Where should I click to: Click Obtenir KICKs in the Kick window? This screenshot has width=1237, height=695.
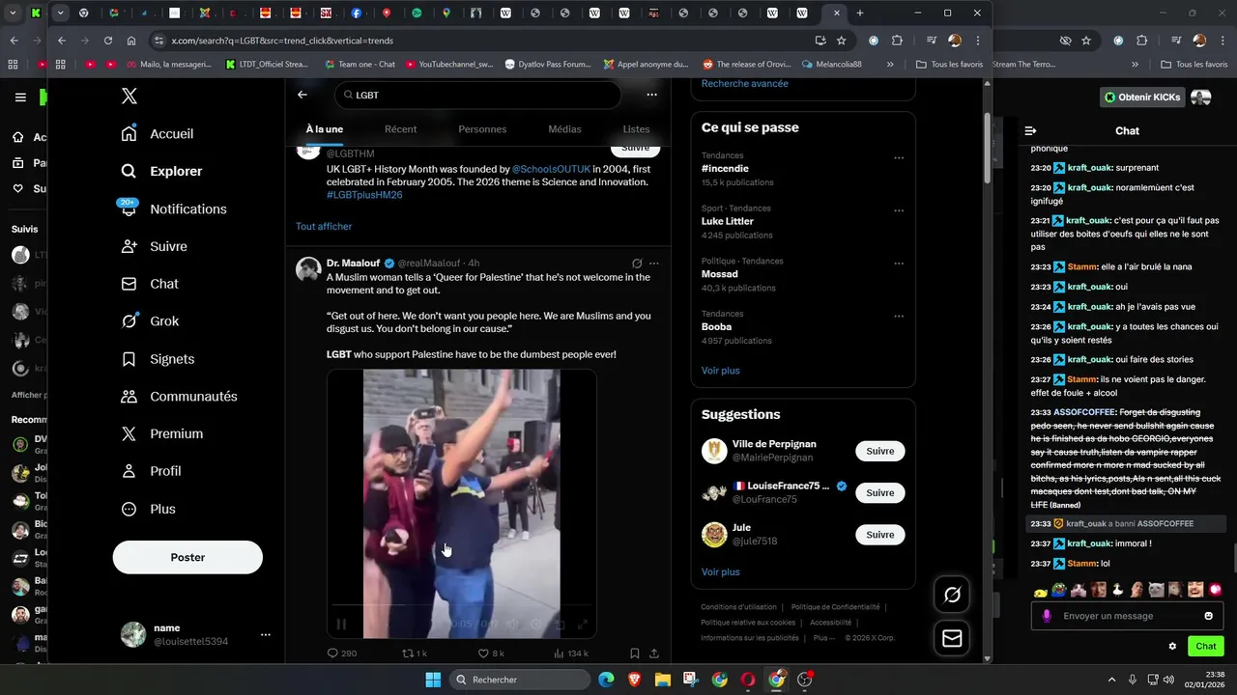click(1143, 97)
